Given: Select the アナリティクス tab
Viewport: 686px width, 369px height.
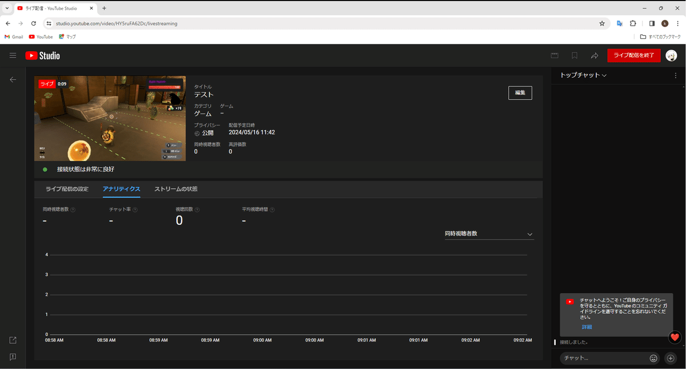Looking at the screenshot, I should click(x=121, y=189).
